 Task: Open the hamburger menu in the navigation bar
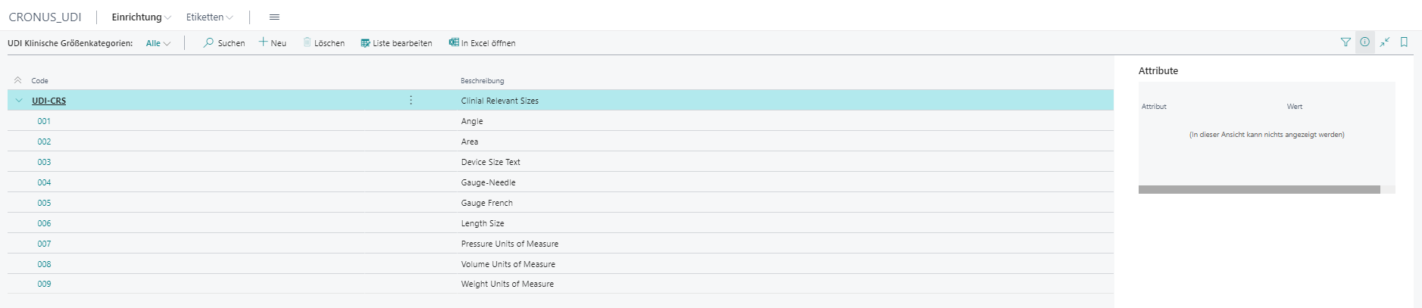coord(274,17)
